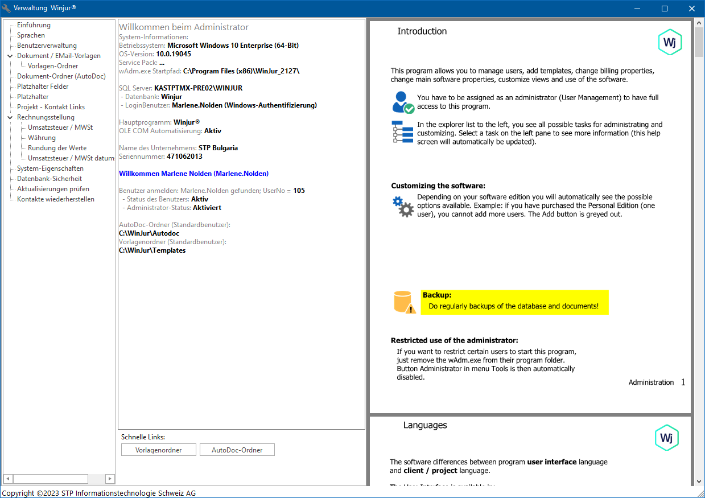The height and width of the screenshot is (498, 705).
Task: Select Dokument / EMail-Vorlagen tree item
Action: pyautogui.click(x=59, y=56)
